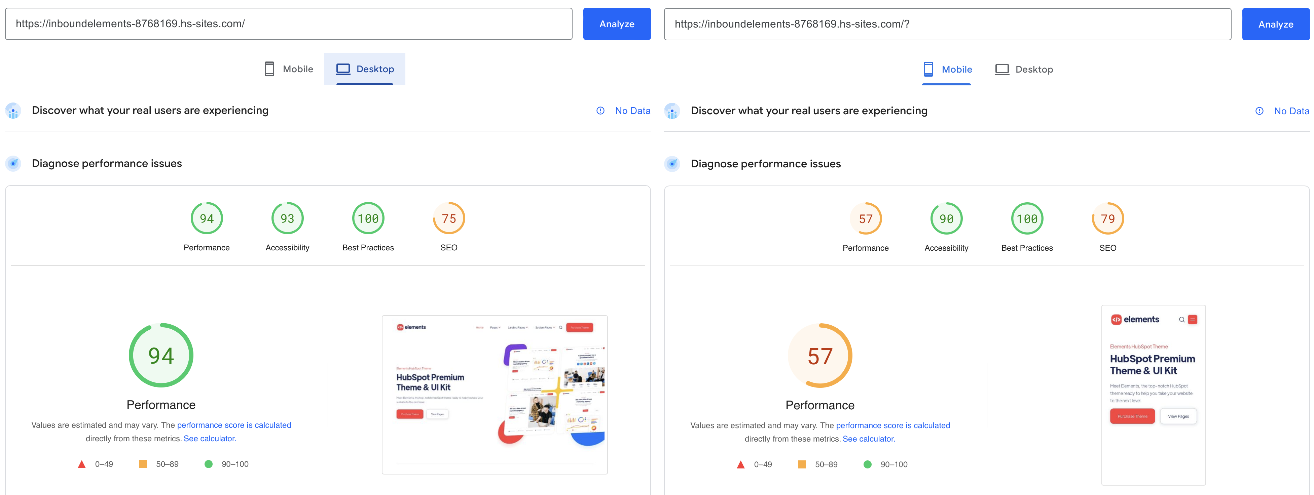Click info icon beside left No Data

600,111
